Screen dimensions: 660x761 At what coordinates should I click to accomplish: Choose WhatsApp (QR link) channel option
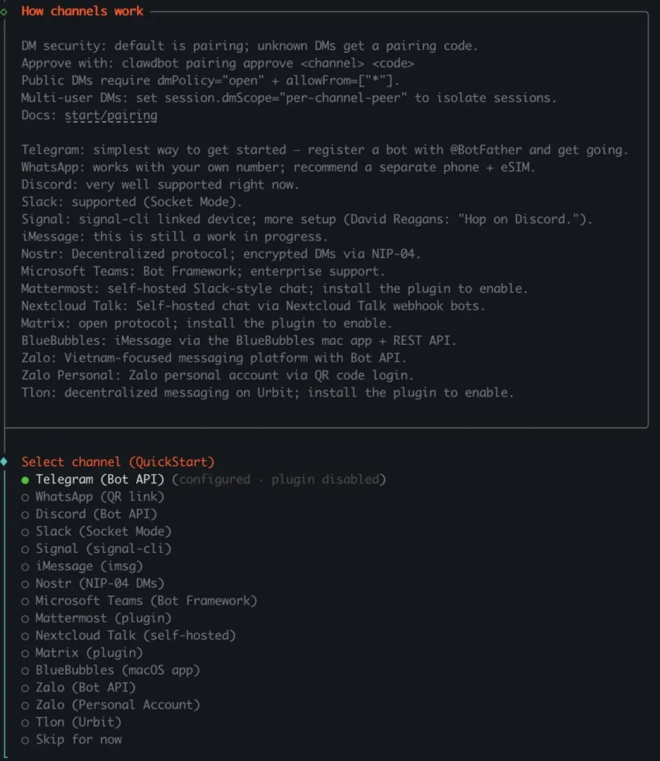(99, 496)
